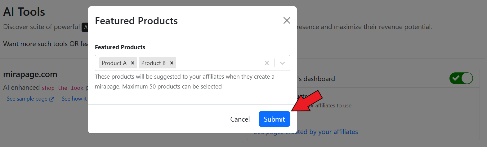This screenshot has height=147, width=487.
Task: Open the See how it link
Action: pyautogui.click(x=74, y=99)
